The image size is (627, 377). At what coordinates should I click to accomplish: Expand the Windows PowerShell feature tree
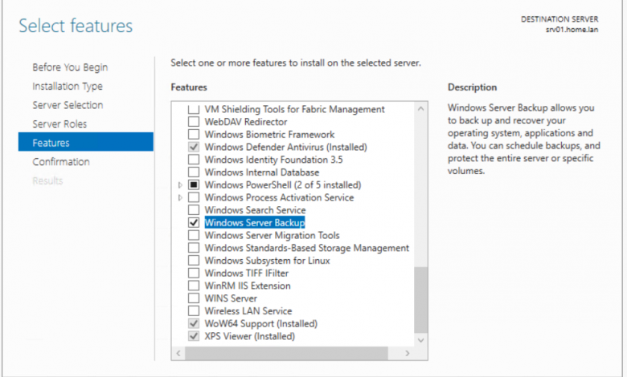180,185
